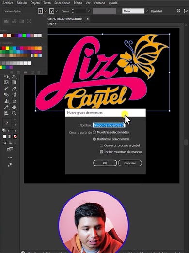Open the Ayuda menu

[113, 3]
